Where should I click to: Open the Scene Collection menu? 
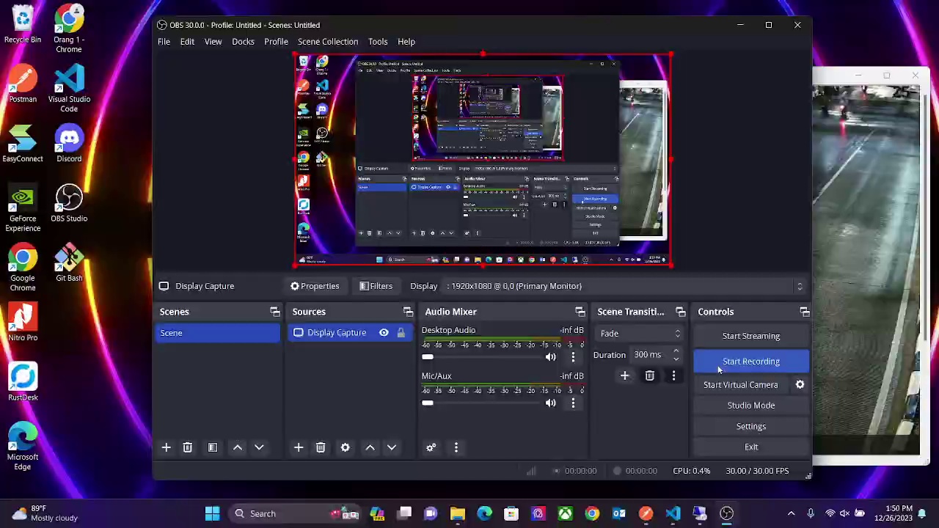coord(327,42)
